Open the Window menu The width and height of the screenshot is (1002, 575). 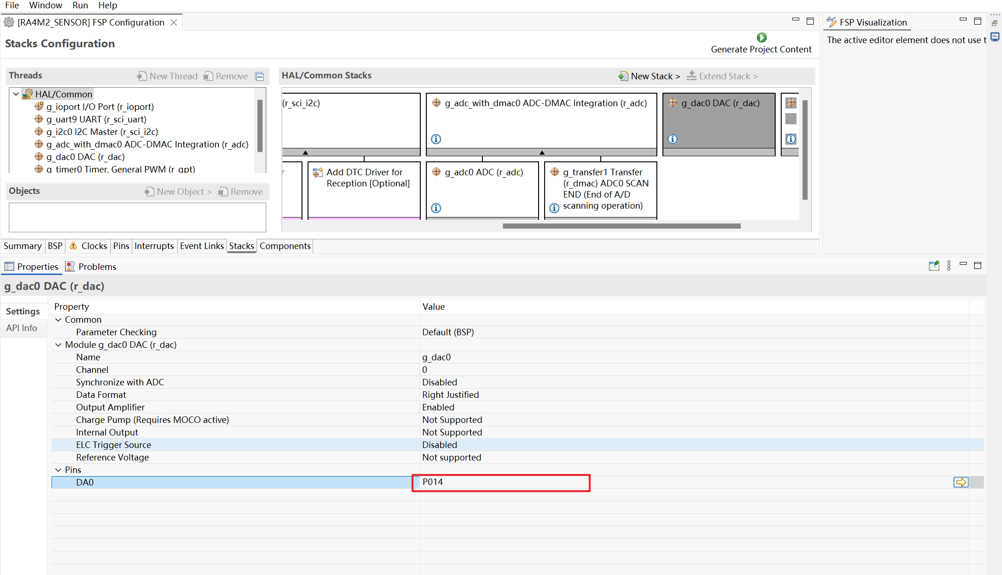(45, 5)
